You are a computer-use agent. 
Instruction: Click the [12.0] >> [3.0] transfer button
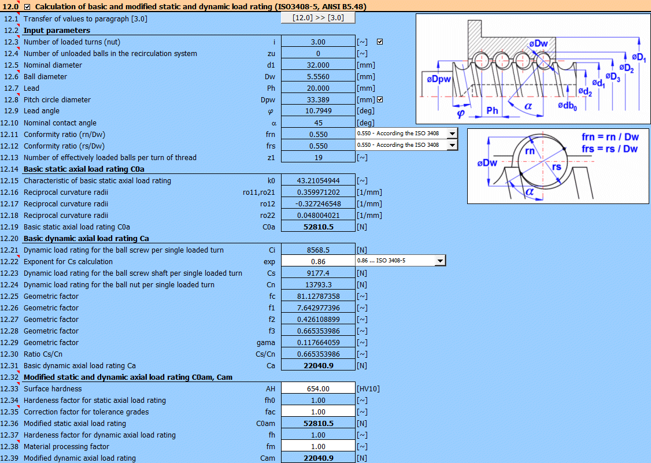[317, 17]
